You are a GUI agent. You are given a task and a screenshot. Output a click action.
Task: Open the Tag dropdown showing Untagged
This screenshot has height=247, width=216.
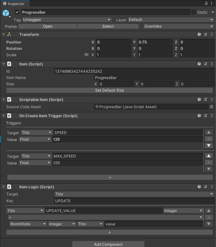coord(67,20)
